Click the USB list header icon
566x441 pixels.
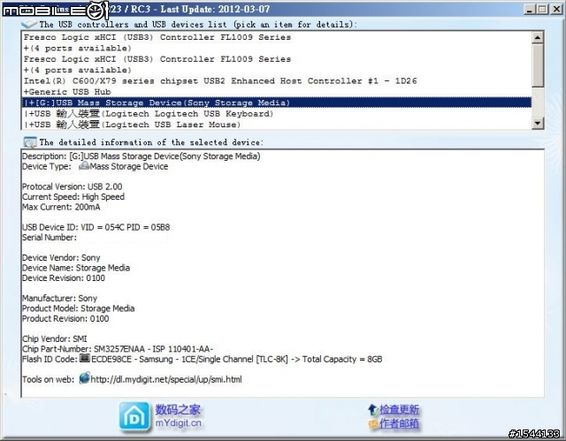[29, 24]
